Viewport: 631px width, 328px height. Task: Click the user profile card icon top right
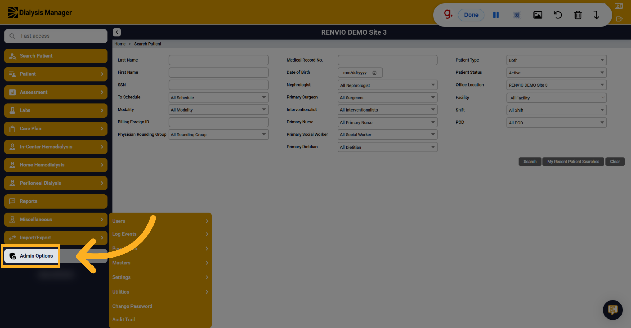click(619, 6)
